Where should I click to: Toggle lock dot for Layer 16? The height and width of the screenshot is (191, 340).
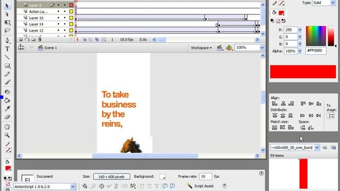pos(65,18)
